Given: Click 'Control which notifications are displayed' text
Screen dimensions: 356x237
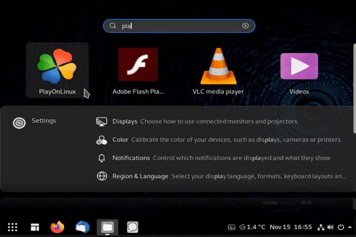Looking at the screenshot, I should [242, 158].
